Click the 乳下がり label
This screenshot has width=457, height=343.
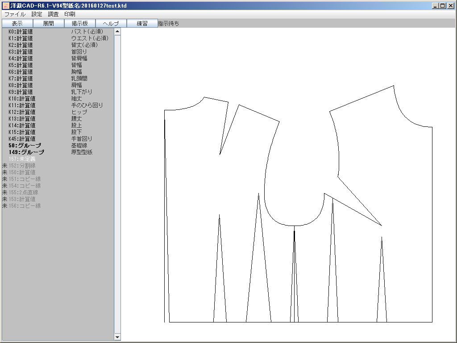(82, 92)
